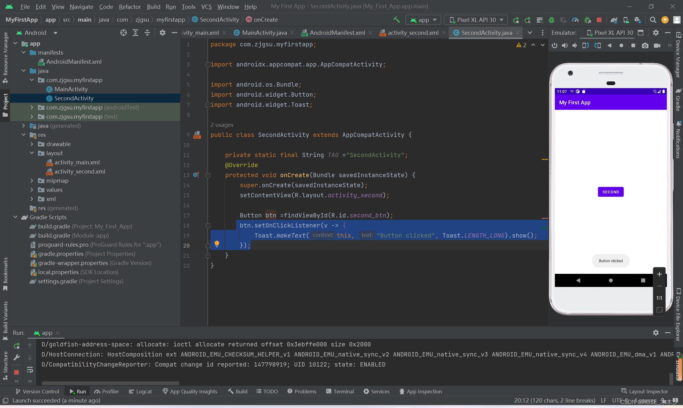
Task: Open the Refactor menu
Action: click(x=130, y=6)
